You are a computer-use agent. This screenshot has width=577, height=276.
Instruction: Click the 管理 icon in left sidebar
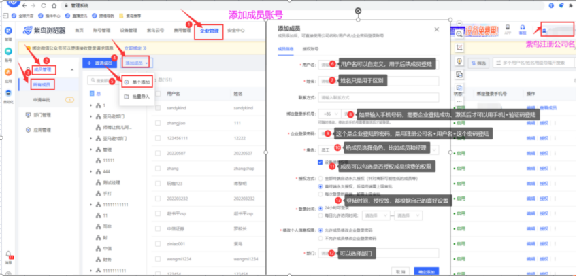[x=9, y=31]
